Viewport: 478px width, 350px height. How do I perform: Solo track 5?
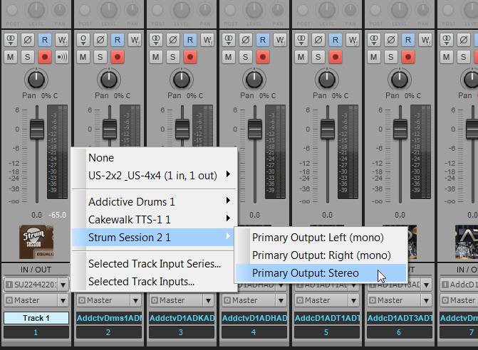point(318,57)
